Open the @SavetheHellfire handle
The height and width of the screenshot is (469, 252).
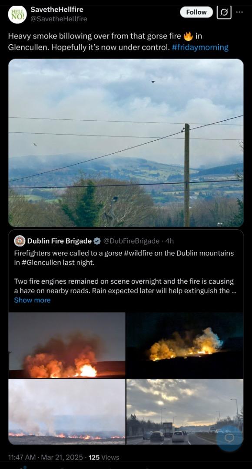coord(59,19)
